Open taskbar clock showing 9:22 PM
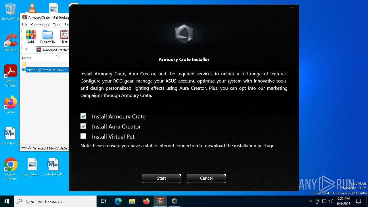Screen dimensions: 368x207 343,201
